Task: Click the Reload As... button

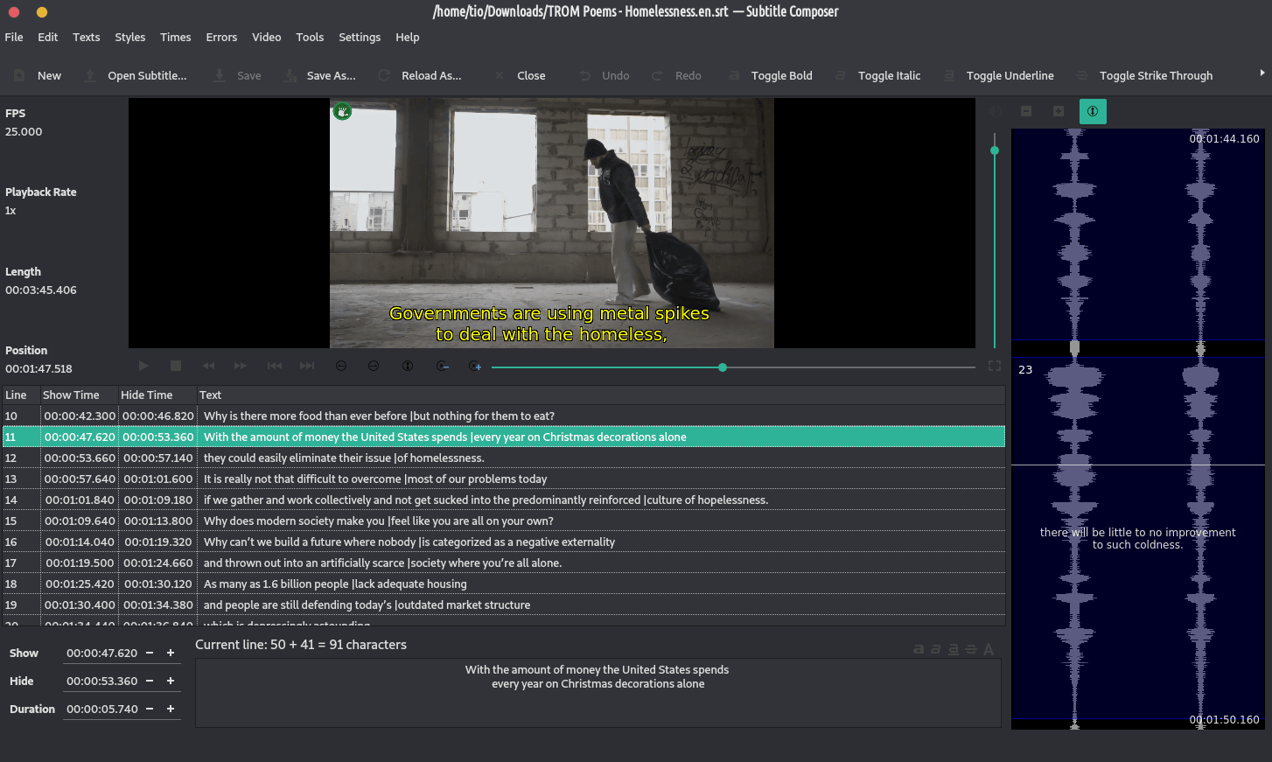Action: tap(420, 76)
